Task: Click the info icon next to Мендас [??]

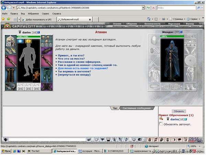Action: pyautogui.click(x=181, y=32)
